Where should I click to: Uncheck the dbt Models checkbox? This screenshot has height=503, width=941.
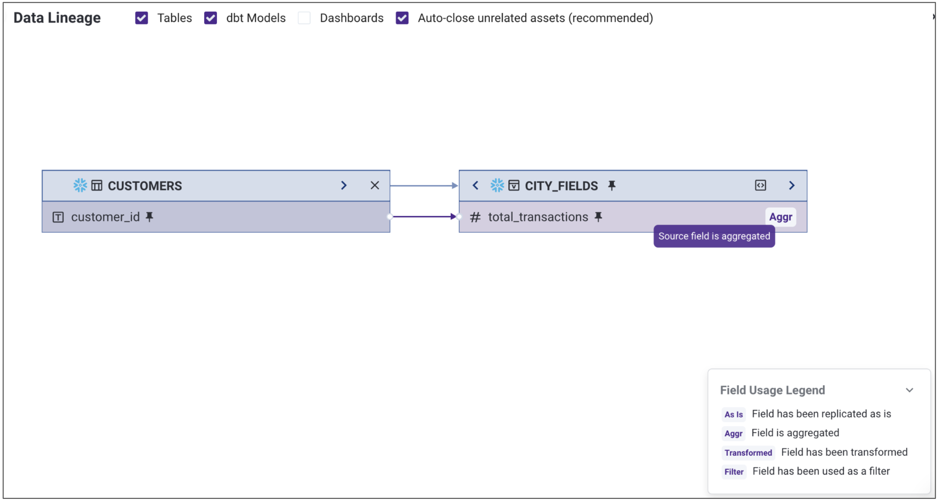tap(211, 18)
